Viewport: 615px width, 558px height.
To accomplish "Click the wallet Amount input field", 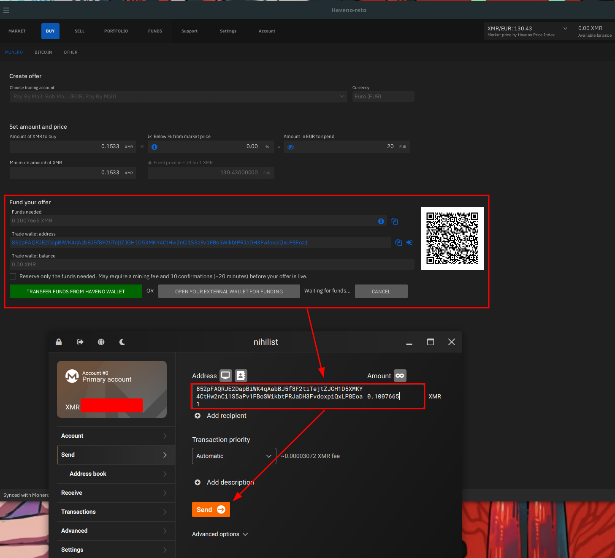I will (395, 396).
